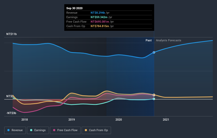Click the 2019 axis label

72,120
